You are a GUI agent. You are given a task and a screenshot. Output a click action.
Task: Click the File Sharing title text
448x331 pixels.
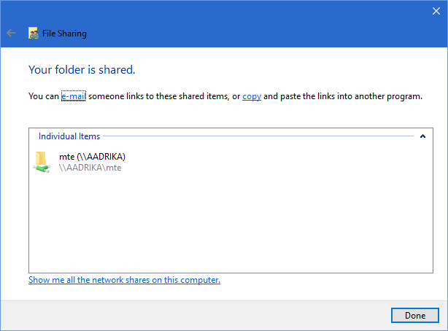(64, 33)
